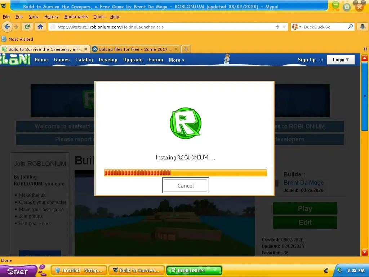Click the green ROBLONIUM R logo in installer
The height and width of the screenshot is (277, 369).
pos(186,123)
